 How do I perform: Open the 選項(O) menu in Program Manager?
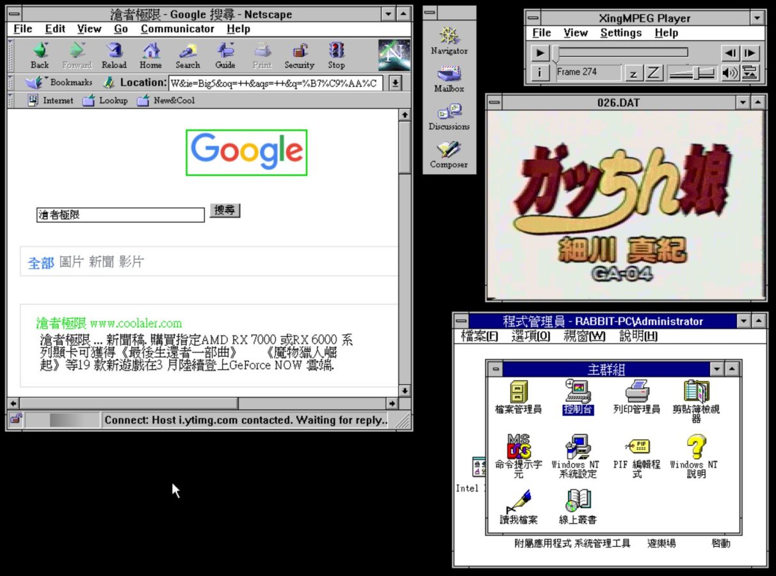click(531, 336)
